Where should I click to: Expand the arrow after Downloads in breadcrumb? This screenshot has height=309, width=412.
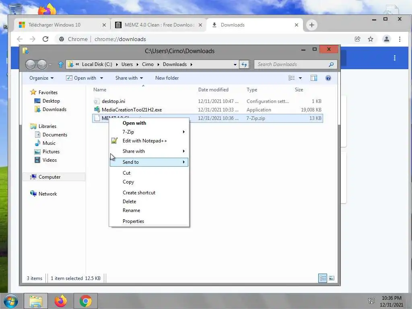191,64
